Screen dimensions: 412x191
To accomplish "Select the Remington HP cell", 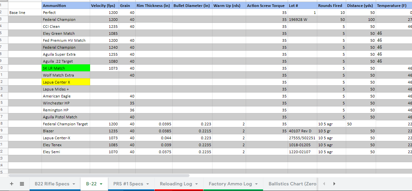I will coord(66,110).
